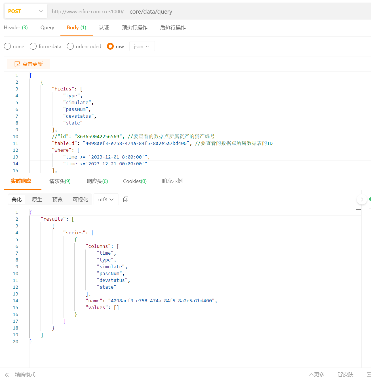The width and height of the screenshot is (371, 380).
Task: Click the time >= '2023-12-01 8:00:00' line
Action: [x=106, y=157]
